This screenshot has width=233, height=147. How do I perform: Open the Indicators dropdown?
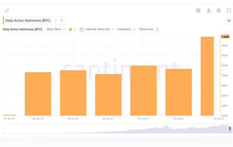(x=126, y=29)
